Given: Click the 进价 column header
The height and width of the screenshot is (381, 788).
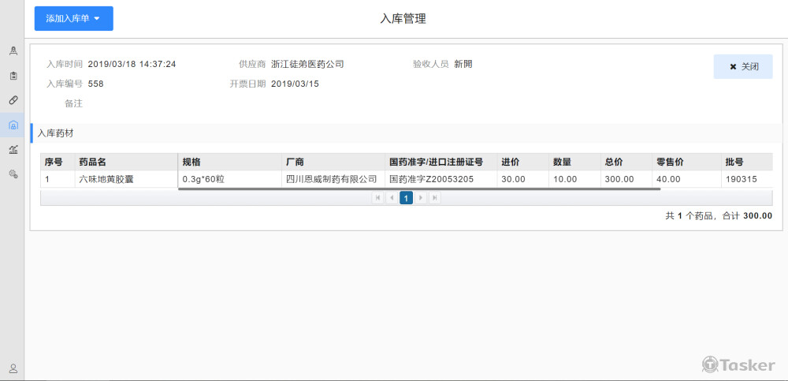Looking at the screenshot, I should point(523,162).
